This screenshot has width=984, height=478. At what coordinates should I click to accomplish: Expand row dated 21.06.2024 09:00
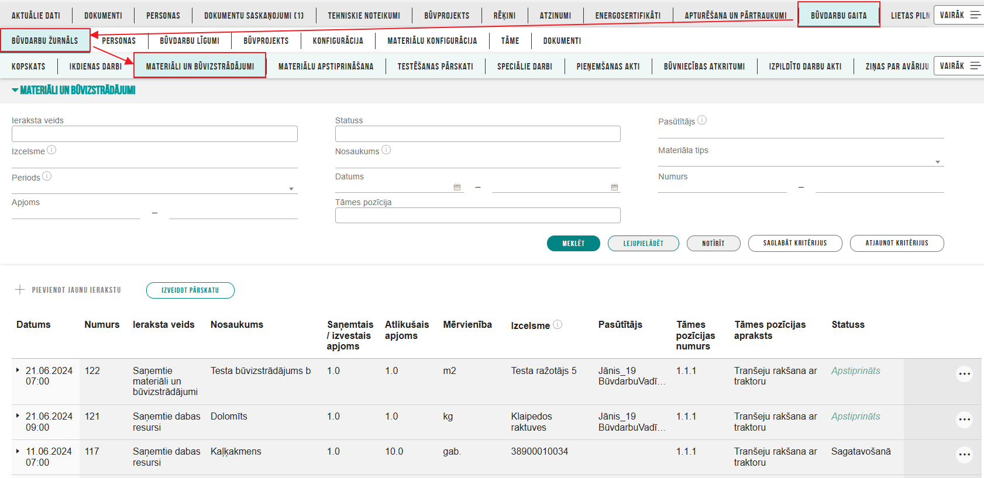[x=18, y=415]
